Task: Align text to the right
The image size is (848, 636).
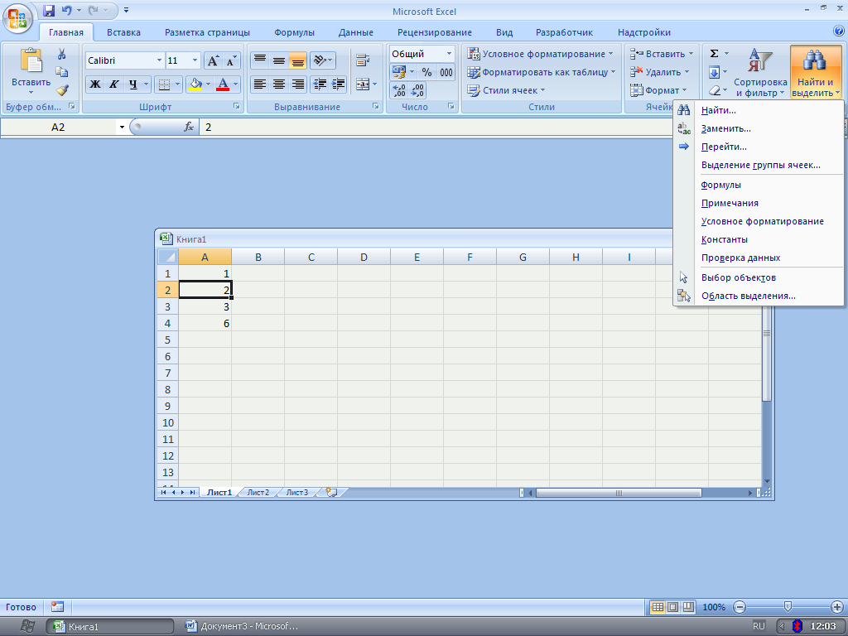Action: coord(298,84)
